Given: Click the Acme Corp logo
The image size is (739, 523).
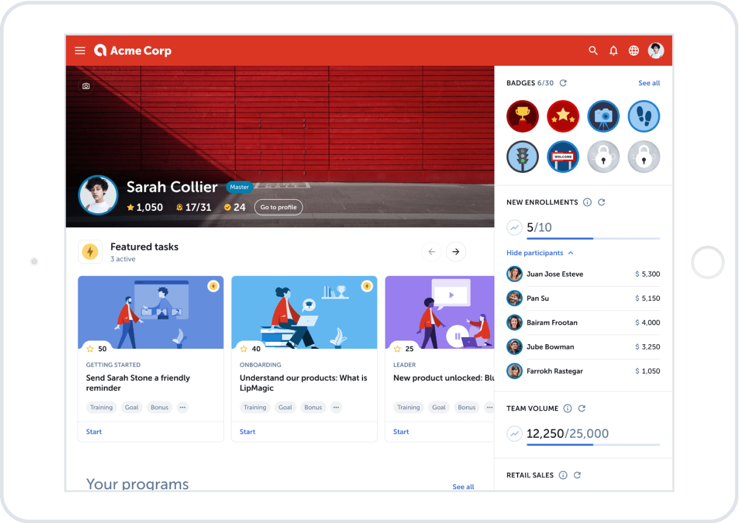Looking at the screenshot, I should (x=133, y=51).
